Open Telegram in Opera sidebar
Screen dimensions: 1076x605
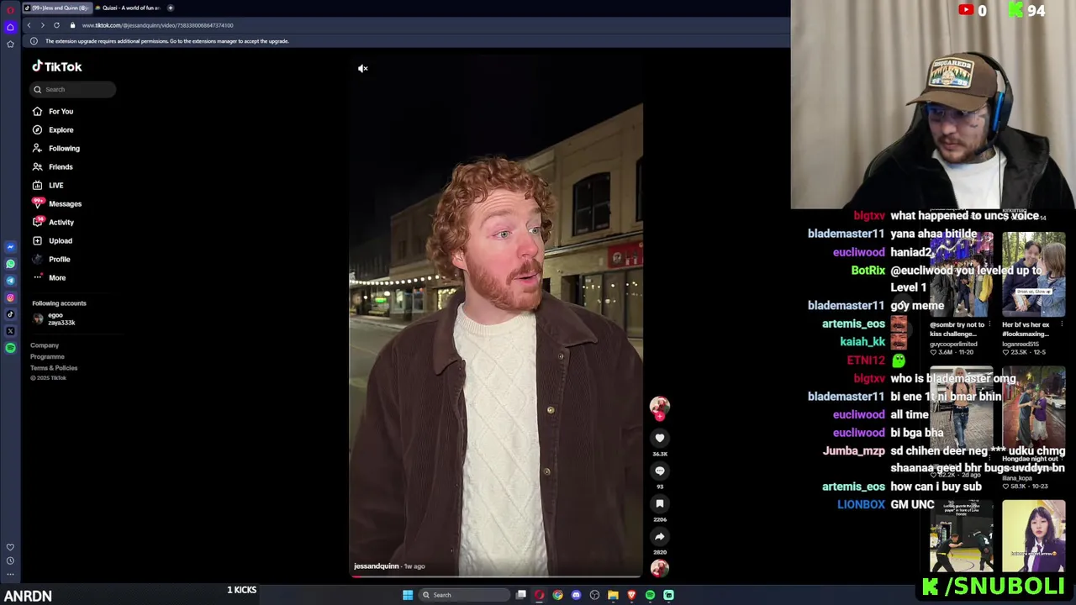point(10,281)
